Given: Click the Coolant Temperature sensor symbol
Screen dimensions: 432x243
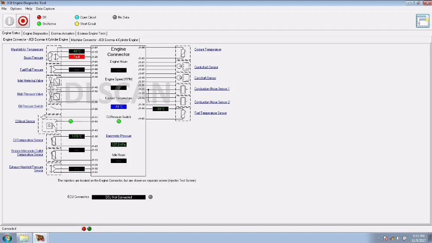Looking at the screenshot, I should [183, 53].
